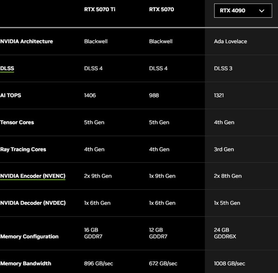
Task: Click the 1406 AI TOPS value
Action: click(90, 96)
